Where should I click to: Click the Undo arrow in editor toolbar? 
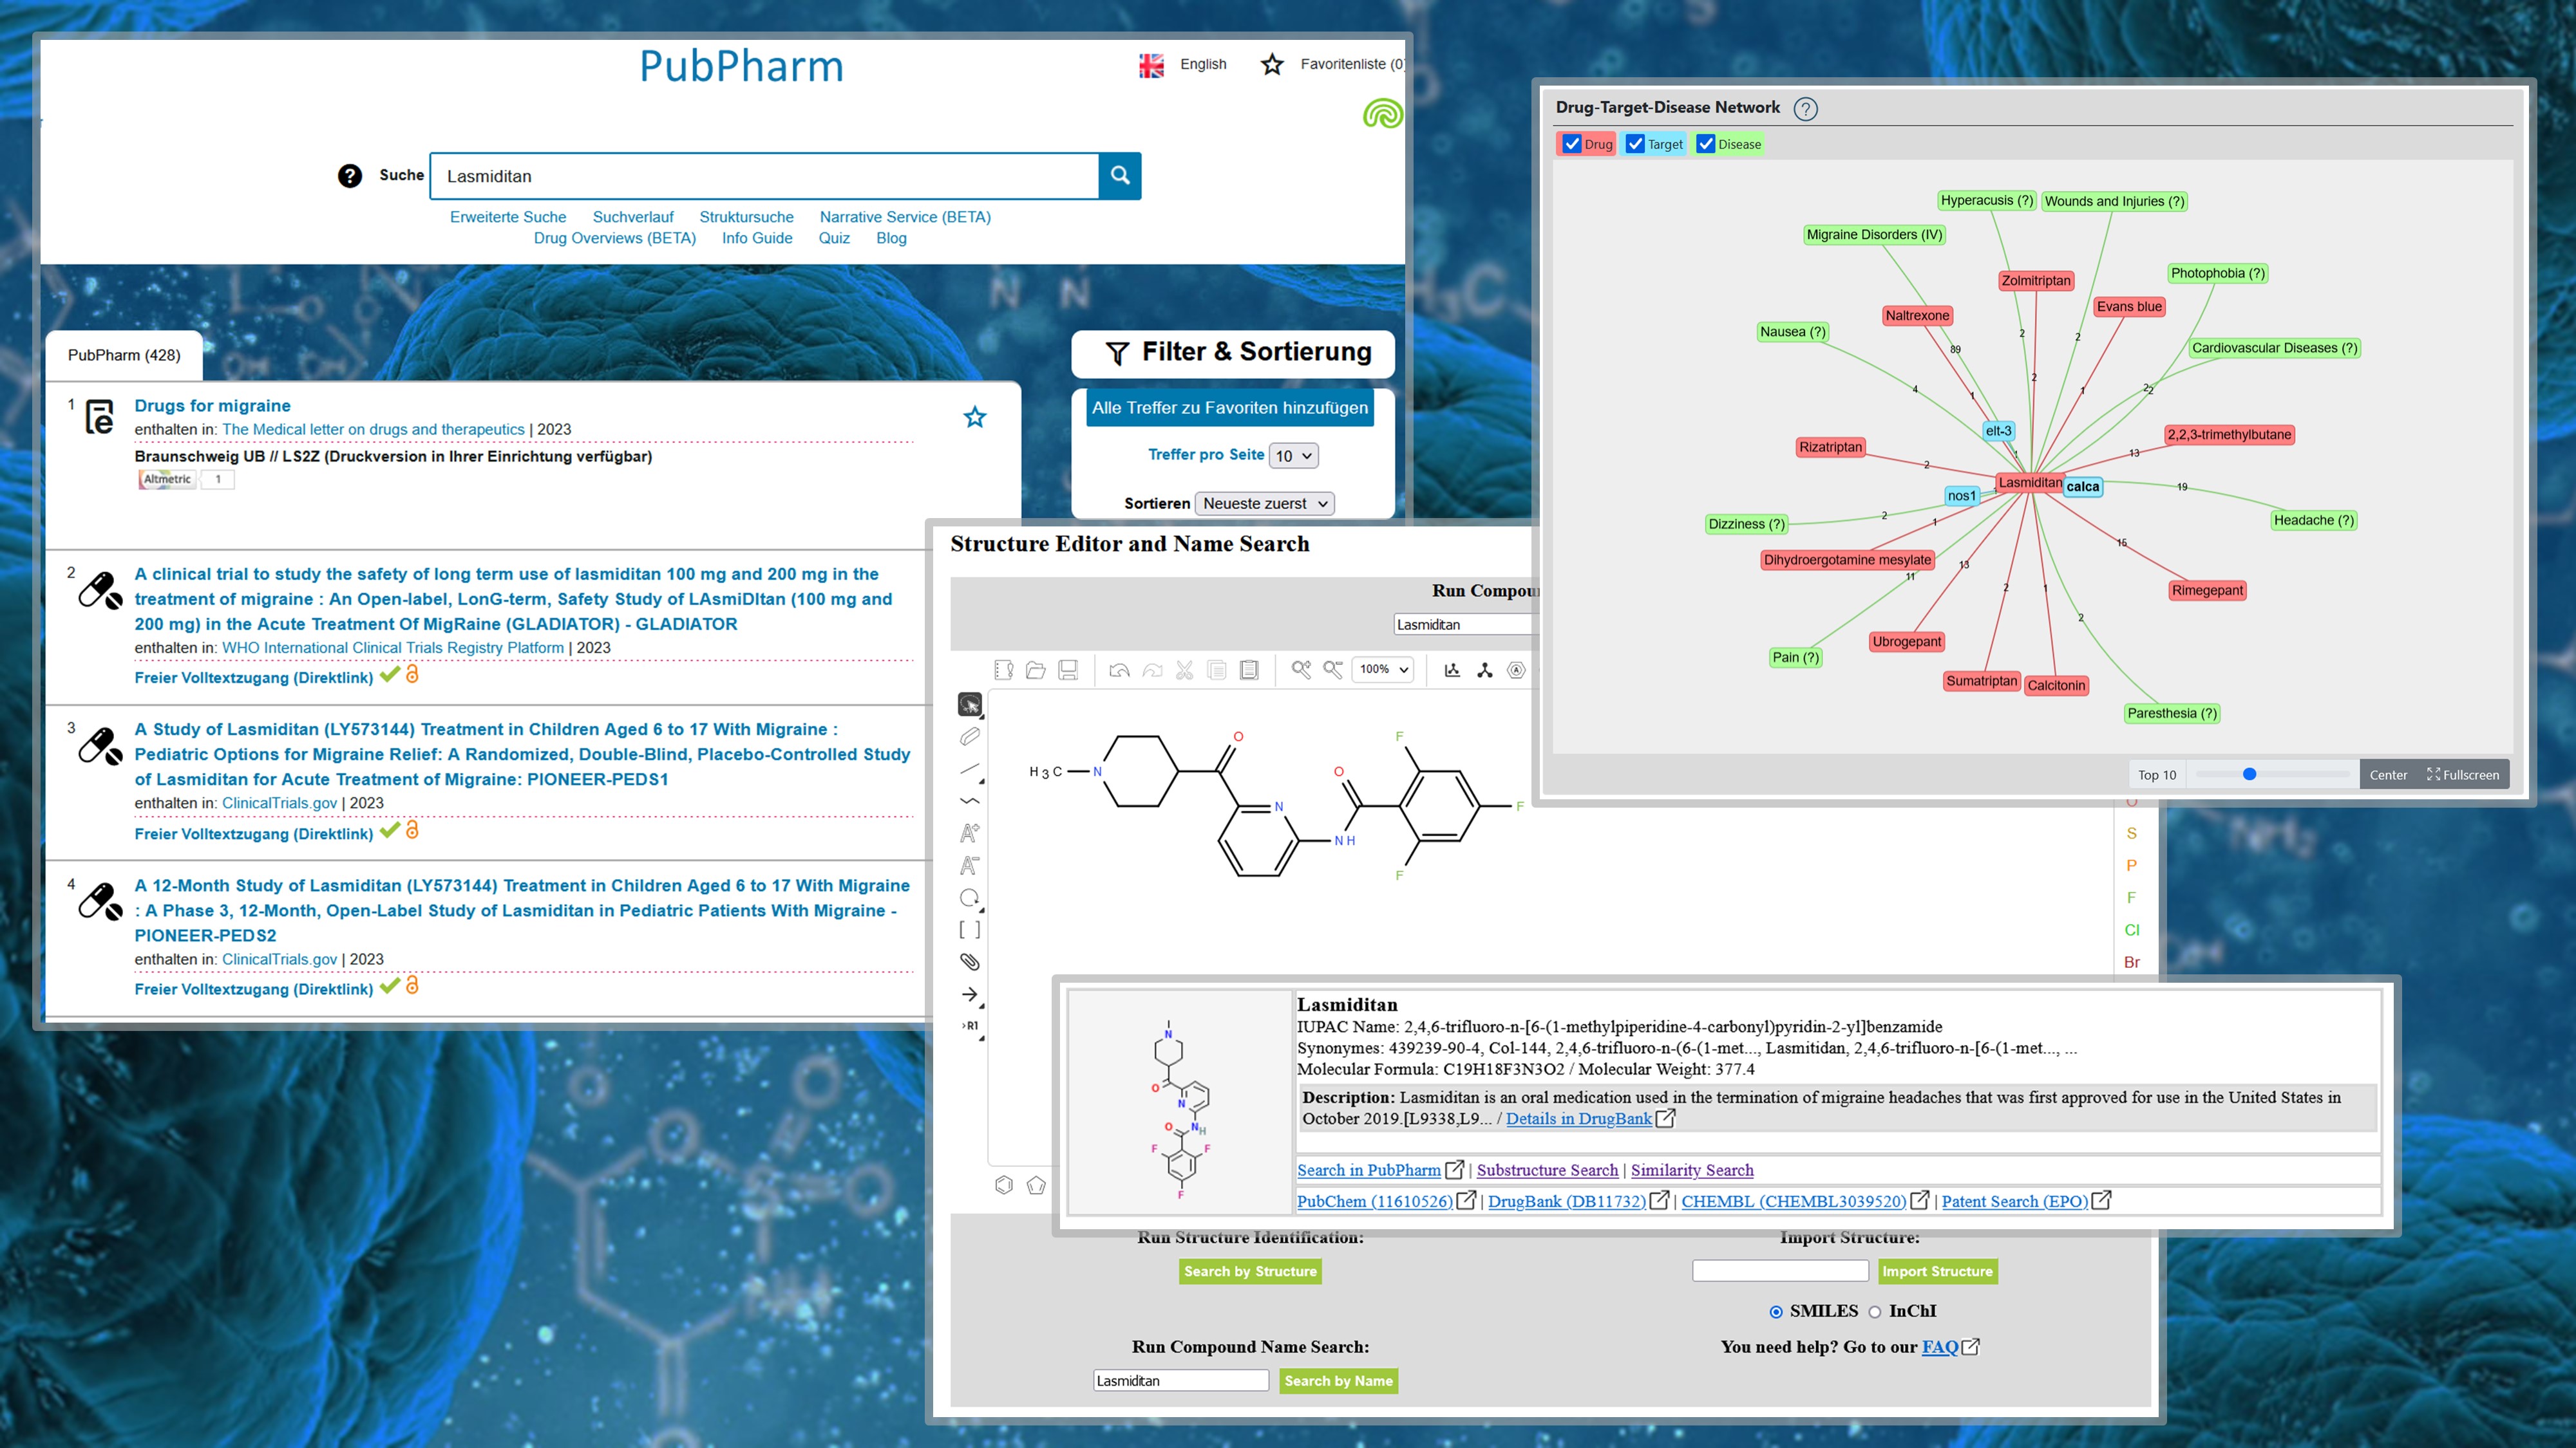coord(1119,671)
